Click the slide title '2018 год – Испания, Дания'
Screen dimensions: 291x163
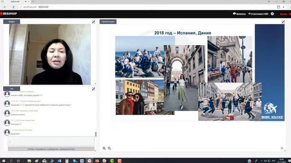tap(183, 33)
